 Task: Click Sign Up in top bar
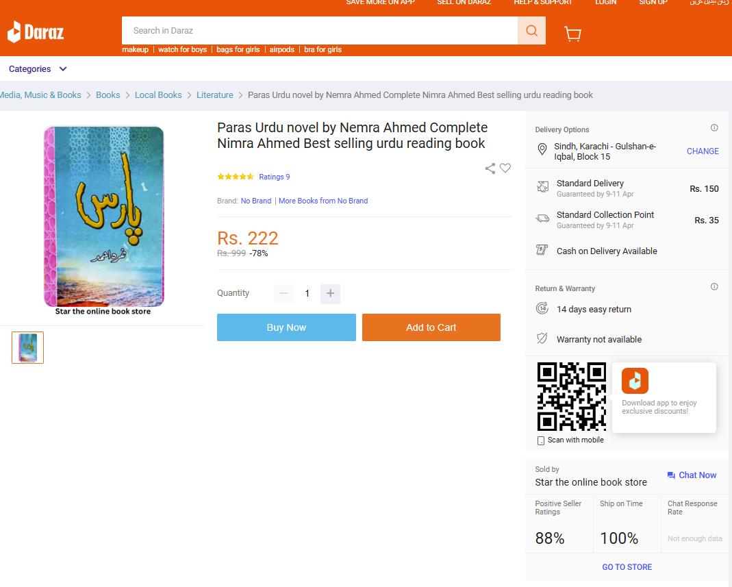[653, 2]
